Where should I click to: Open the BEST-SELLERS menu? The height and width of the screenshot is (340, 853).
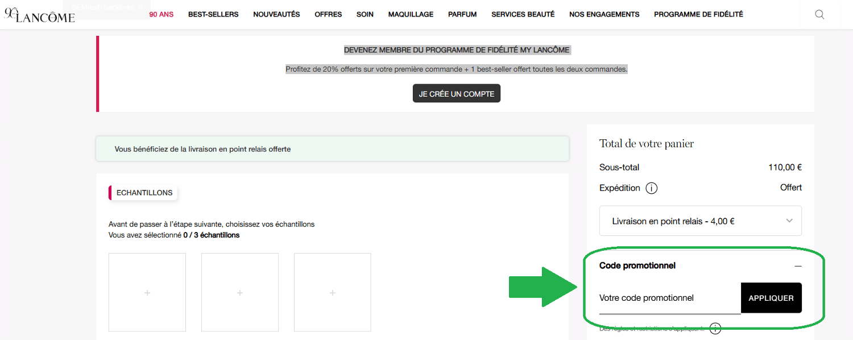(x=213, y=15)
